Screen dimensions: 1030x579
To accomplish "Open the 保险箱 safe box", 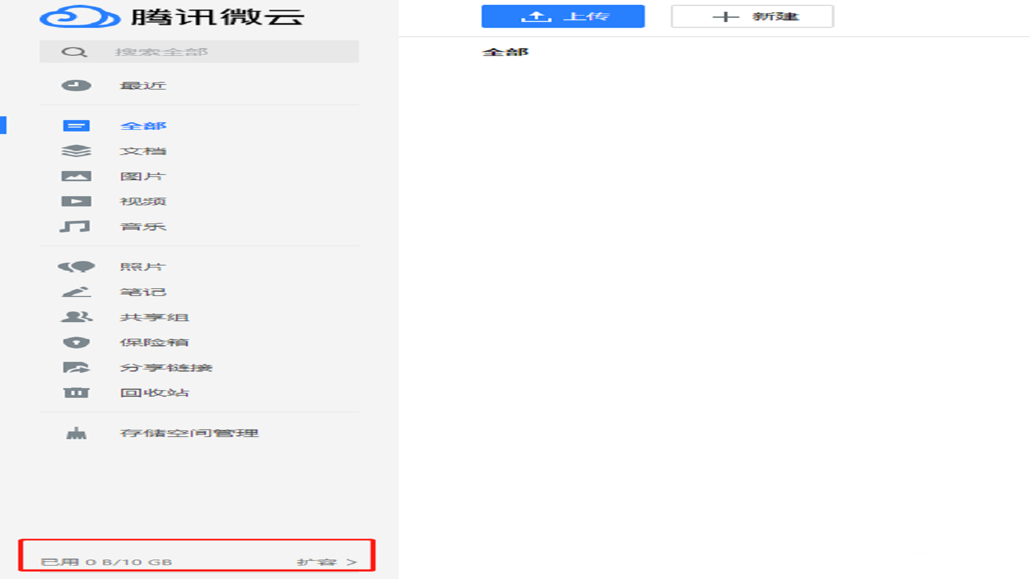I will (154, 343).
